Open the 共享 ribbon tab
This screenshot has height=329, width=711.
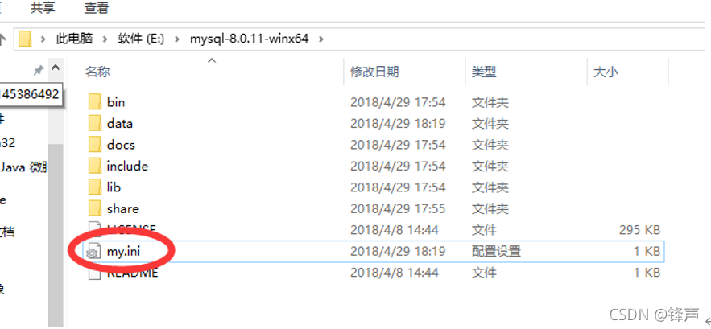[x=43, y=8]
